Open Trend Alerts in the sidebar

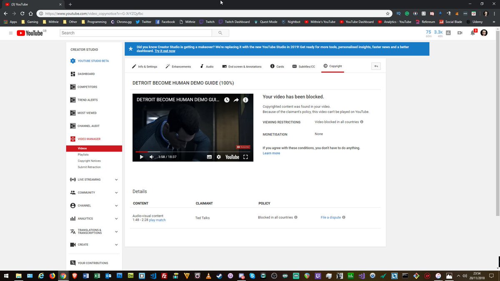click(84, 100)
